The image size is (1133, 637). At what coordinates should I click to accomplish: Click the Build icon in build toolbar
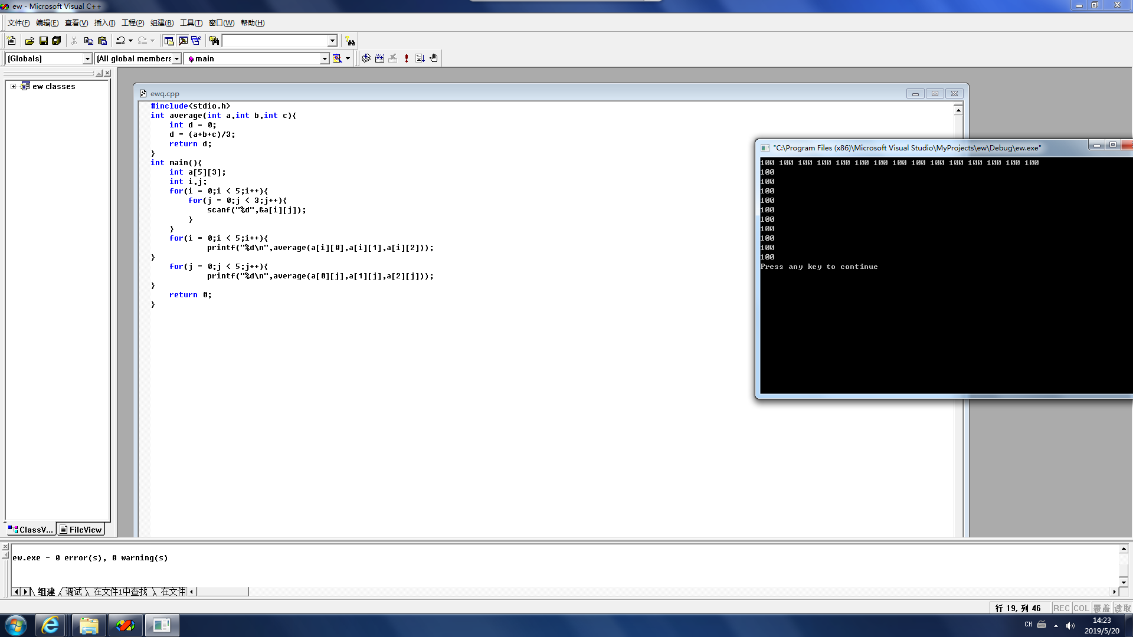point(379,58)
